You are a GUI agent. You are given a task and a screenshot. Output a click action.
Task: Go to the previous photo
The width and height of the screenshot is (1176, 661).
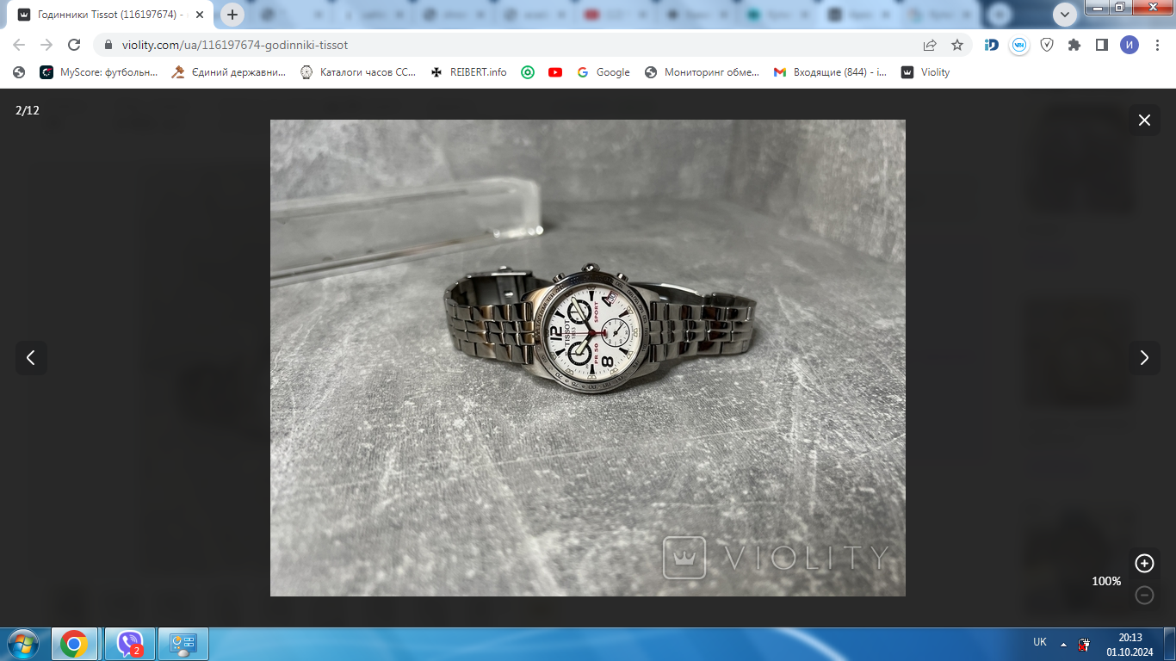coord(31,357)
